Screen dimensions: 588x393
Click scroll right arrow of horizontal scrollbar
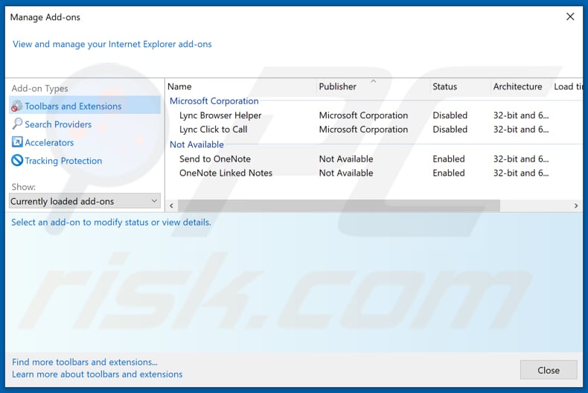coord(576,205)
